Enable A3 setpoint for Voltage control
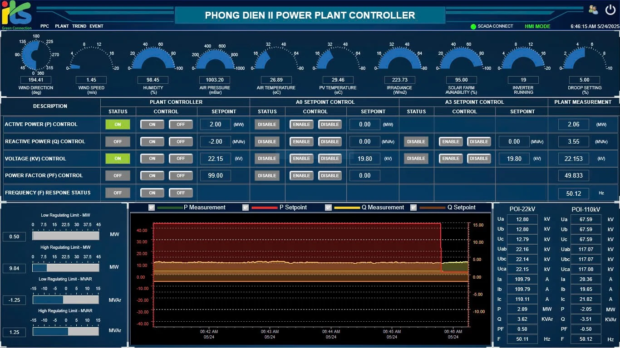Image resolution: width=620 pixels, height=348 pixels. 451,159
